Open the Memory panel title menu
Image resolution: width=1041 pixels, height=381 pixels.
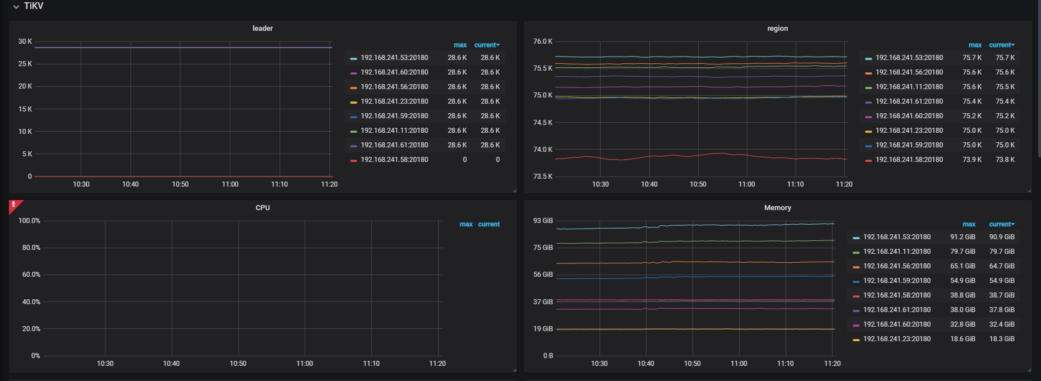(x=777, y=208)
